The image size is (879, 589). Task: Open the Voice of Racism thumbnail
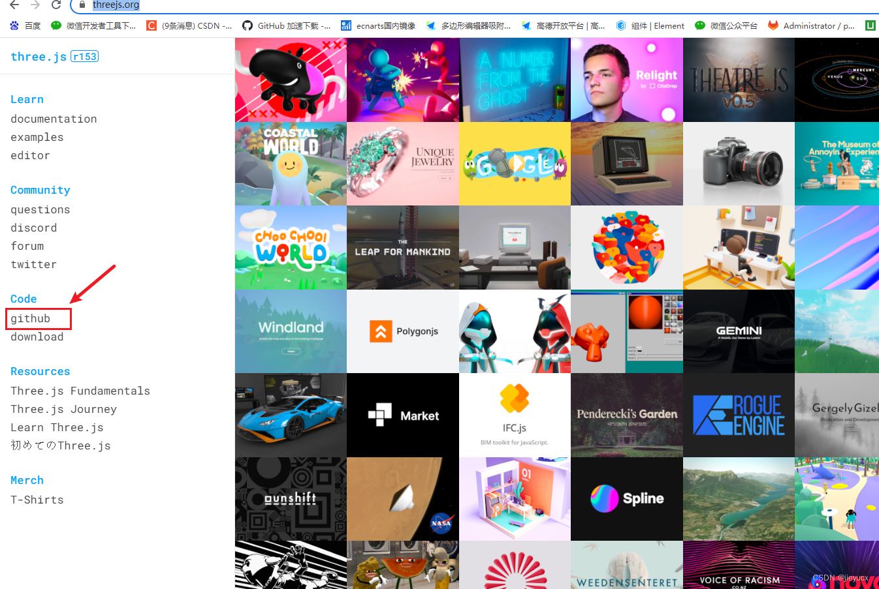pyautogui.click(x=739, y=565)
